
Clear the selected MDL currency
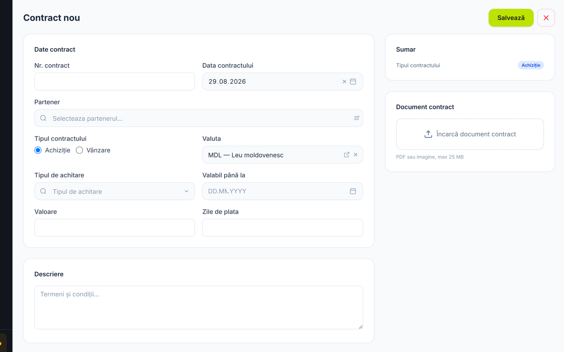click(356, 155)
